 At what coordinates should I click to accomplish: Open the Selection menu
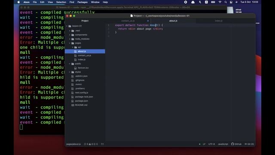(x=61, y=2)
